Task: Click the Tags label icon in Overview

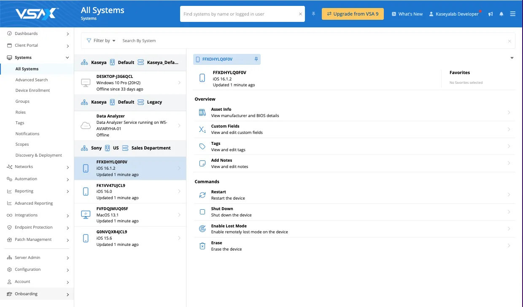Action: point(202,146)
